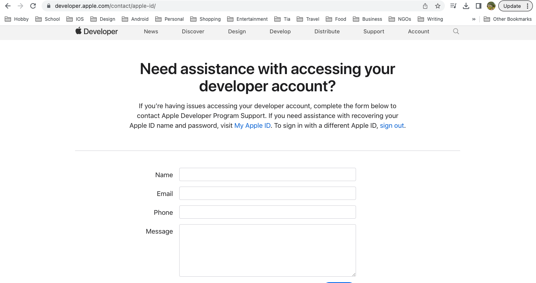Screen dimensions: 536x283
Task: Click into the Phone input field
Action: [x=268, y=212]
